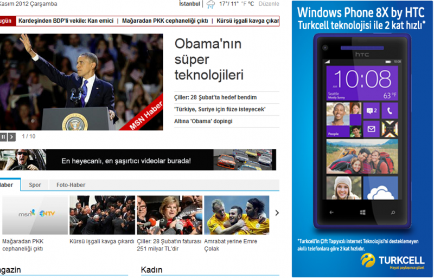Click the Turkcell logo in ad
434x278 pixels.
tap(392, 261)
